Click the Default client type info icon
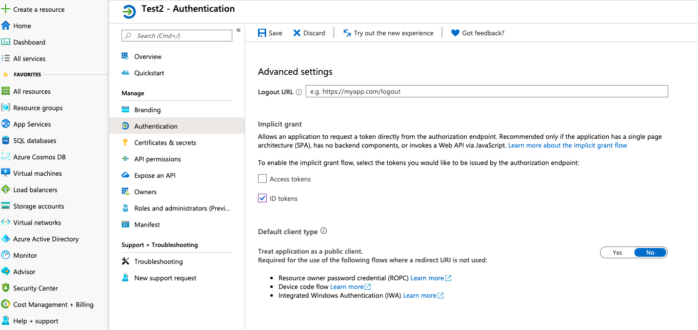 [x=324, y=231]
